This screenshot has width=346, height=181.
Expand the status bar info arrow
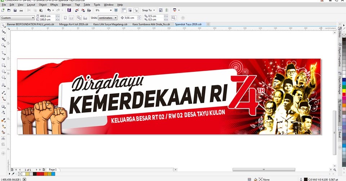click(24, 180)
